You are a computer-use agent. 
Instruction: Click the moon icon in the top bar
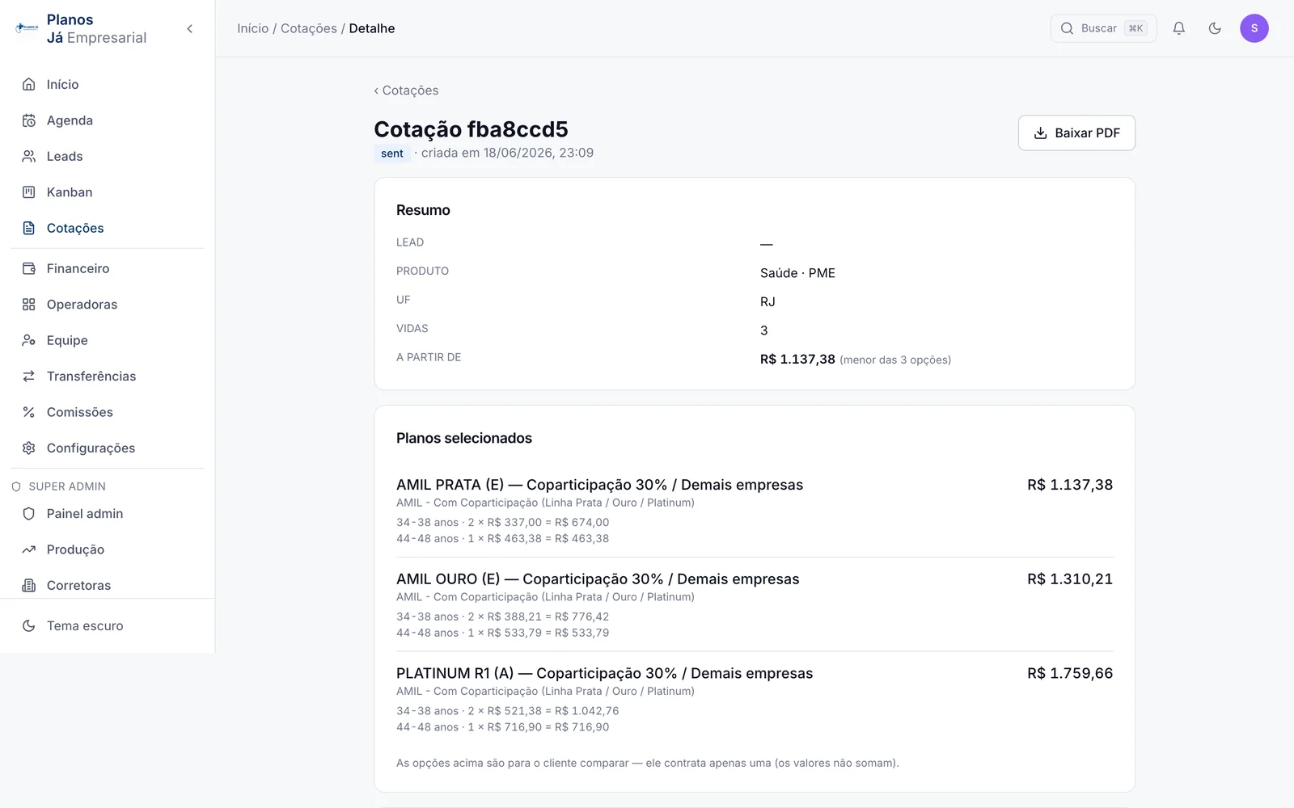point(1215,28)
